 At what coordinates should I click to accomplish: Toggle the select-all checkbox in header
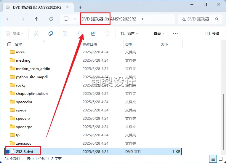[9, 44]
